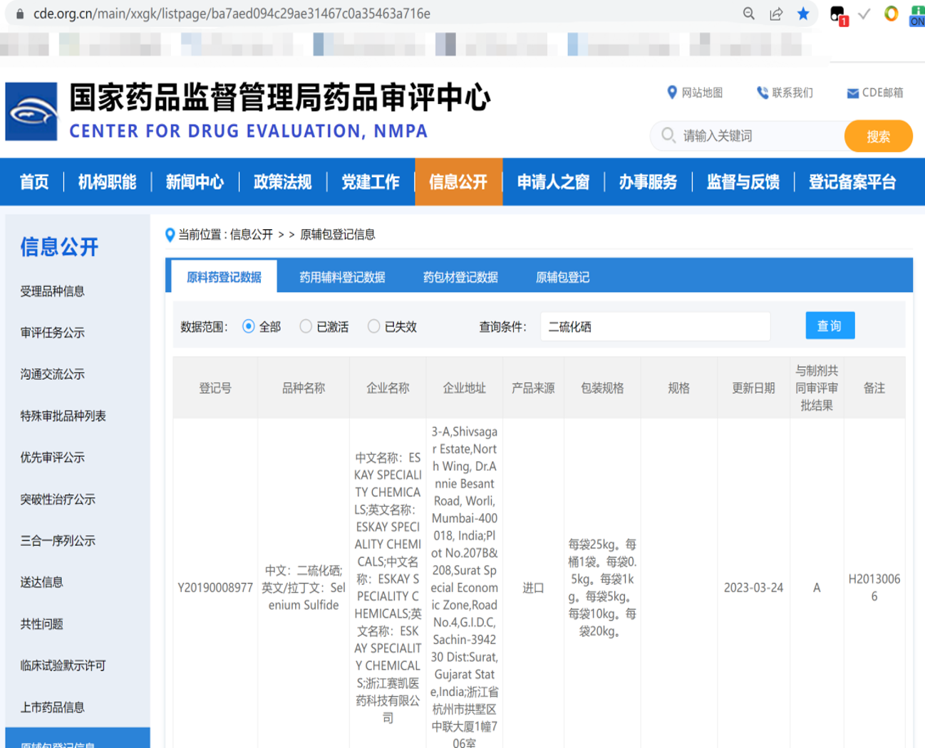Click the browser zoom magnifier icon

(x=748, y=14)
